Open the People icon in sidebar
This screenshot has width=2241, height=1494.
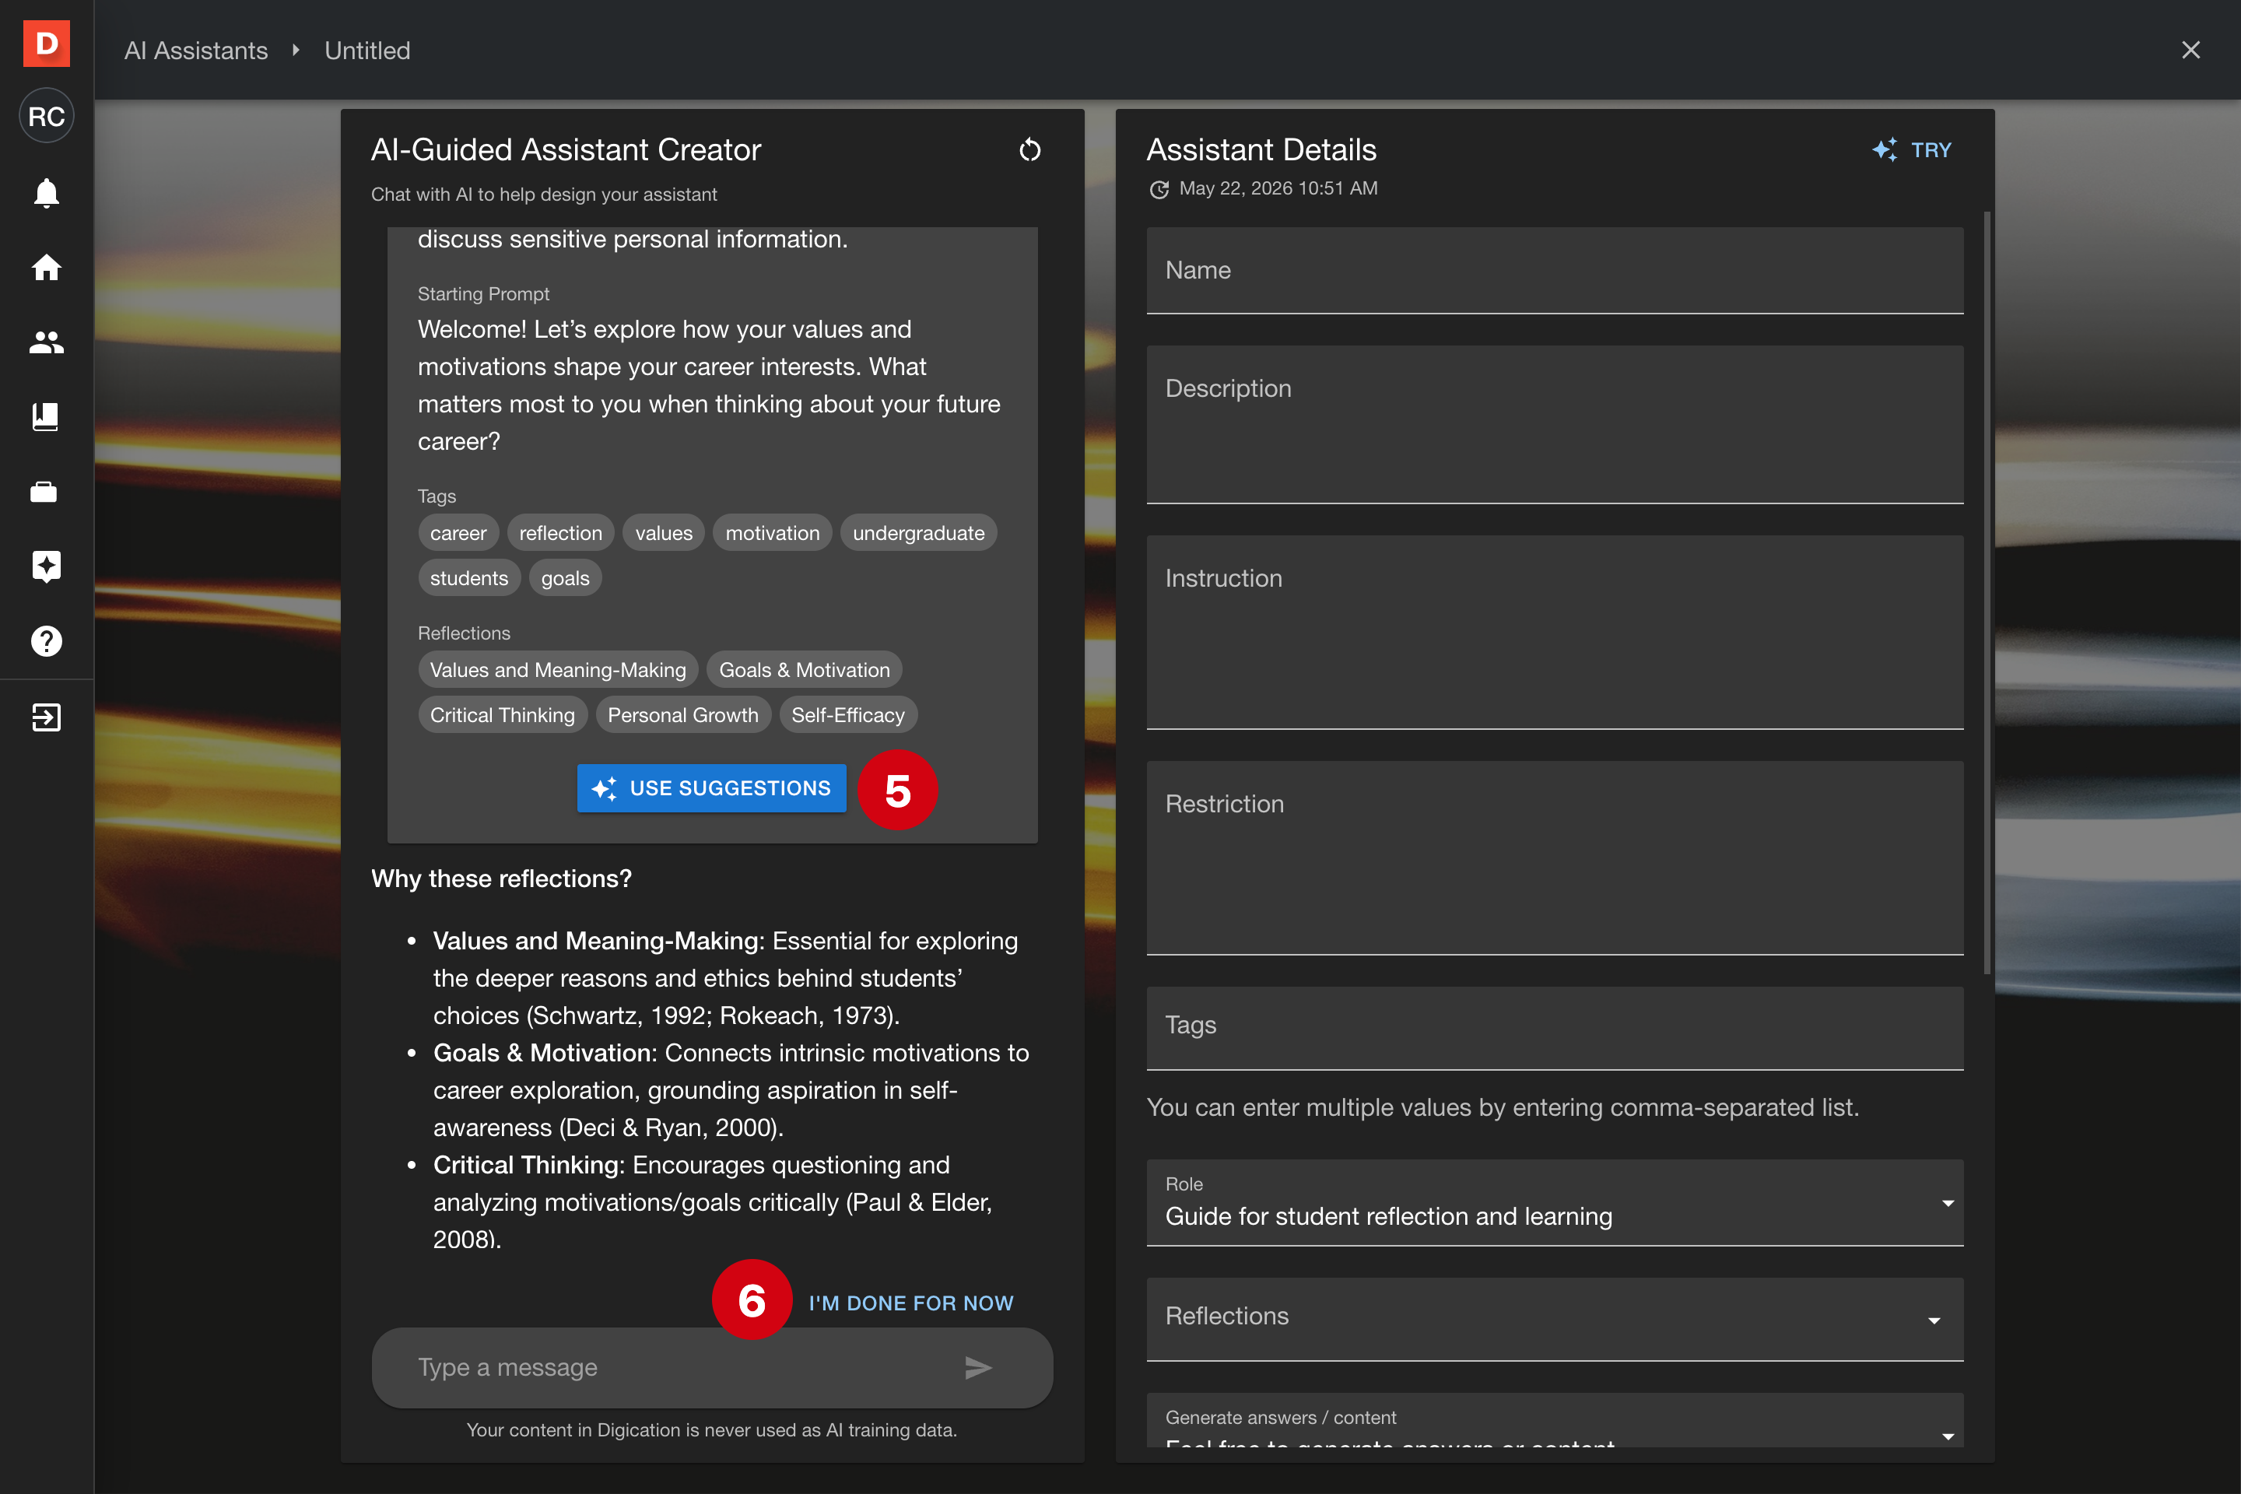tap(46, 342)
